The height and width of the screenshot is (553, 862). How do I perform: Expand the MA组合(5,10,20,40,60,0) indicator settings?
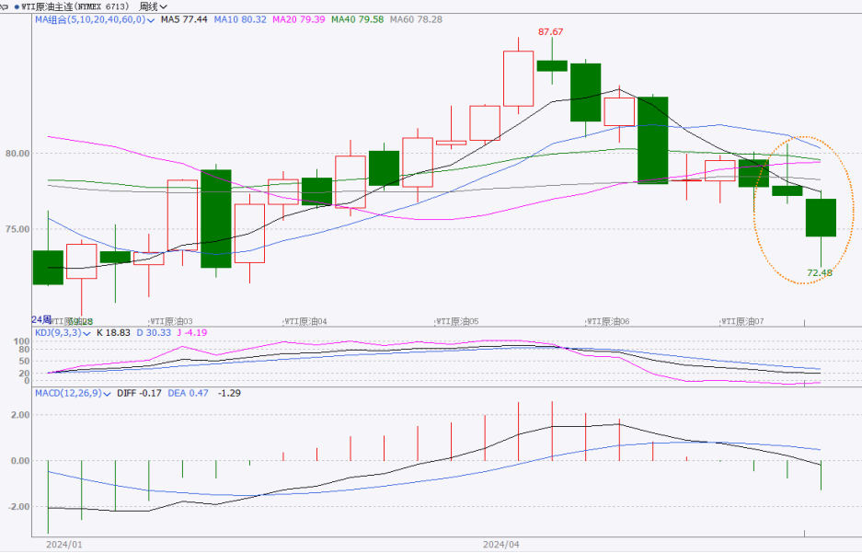(x=151, y=18)
